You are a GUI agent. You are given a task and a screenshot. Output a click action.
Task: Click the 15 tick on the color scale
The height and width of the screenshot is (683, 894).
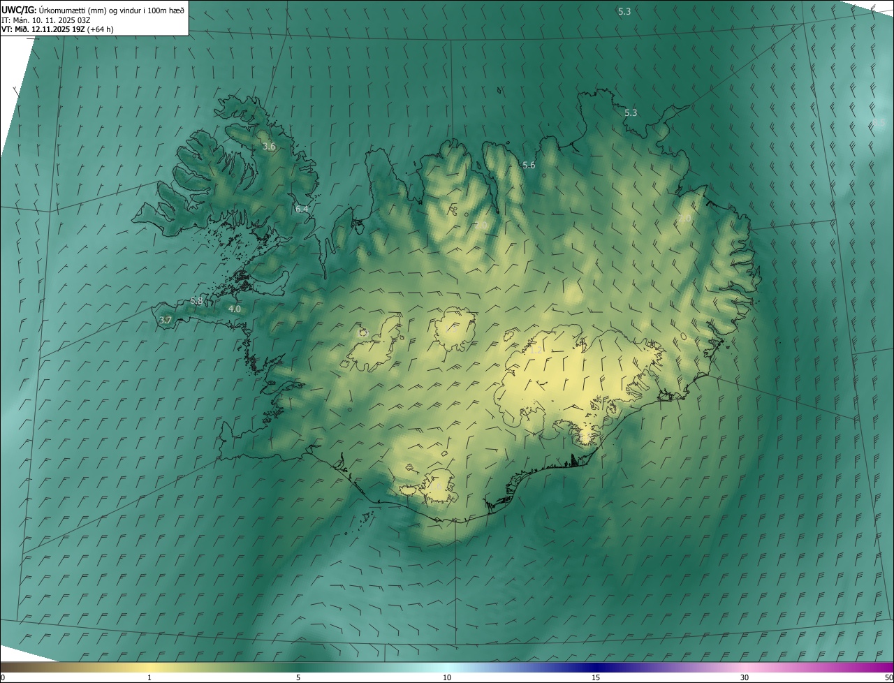596,677
